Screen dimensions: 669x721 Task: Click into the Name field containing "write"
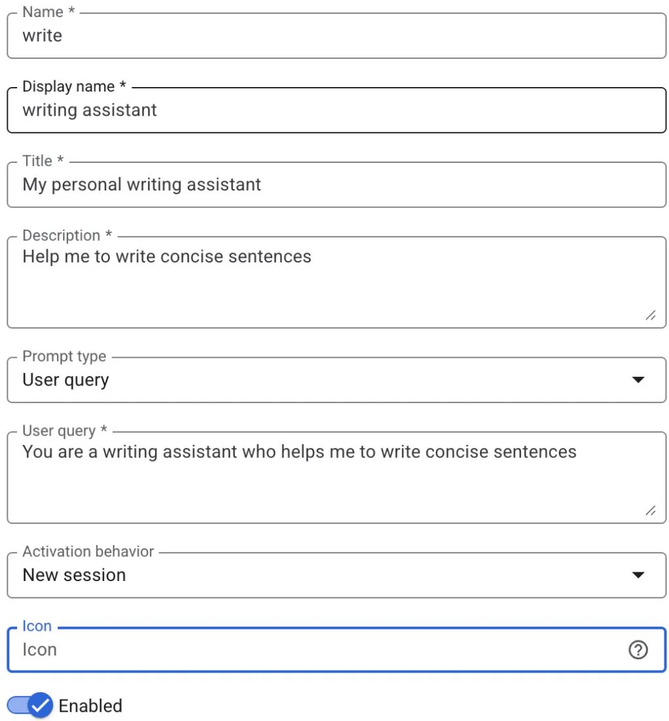pyautogui.click(x=327, y=36)
